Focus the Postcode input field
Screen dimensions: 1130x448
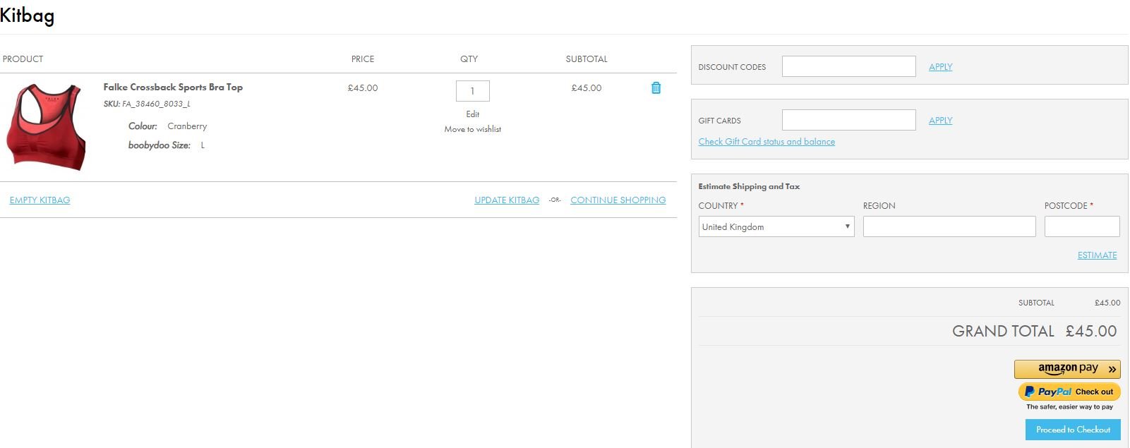(1082, 226)
